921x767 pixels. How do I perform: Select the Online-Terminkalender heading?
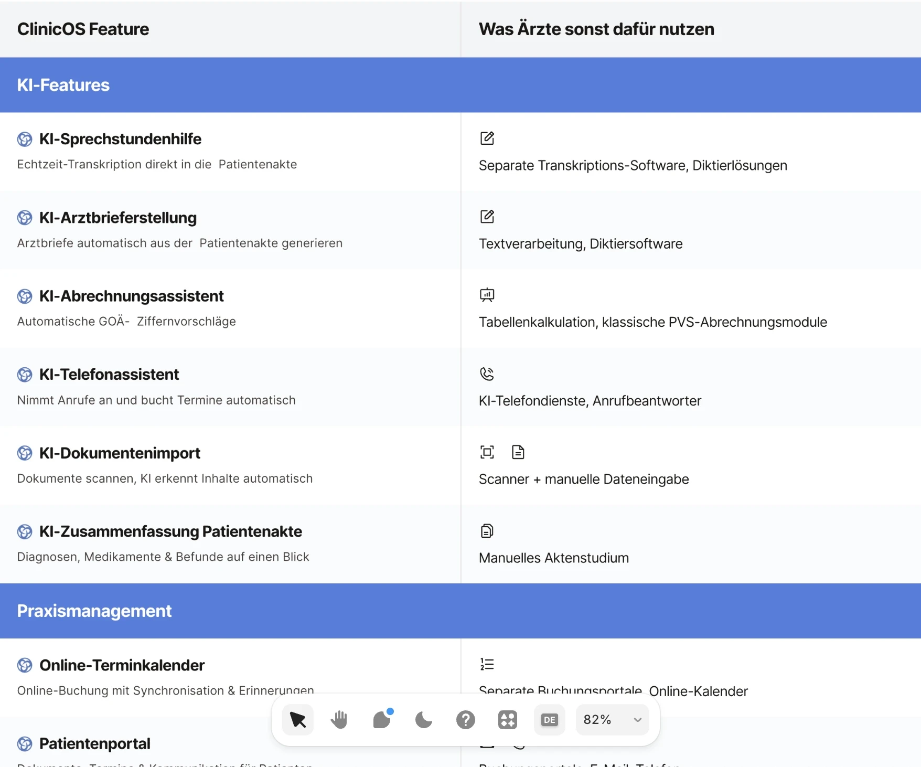pos(122,665)
